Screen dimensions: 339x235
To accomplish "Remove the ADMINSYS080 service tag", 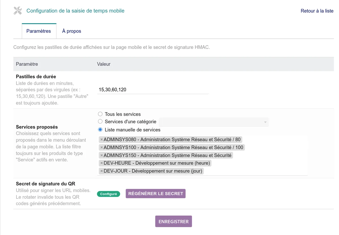I will coord(102,140).
